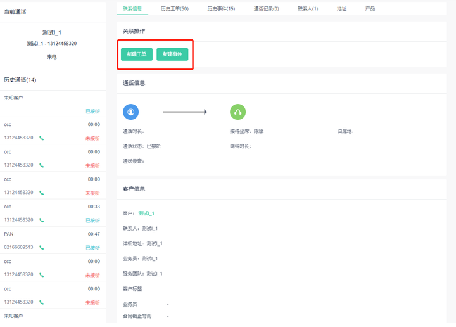The height and width of the screenshot is (327, 456).
Task: Click the 通话录音 label
Action: coord(133,162)
